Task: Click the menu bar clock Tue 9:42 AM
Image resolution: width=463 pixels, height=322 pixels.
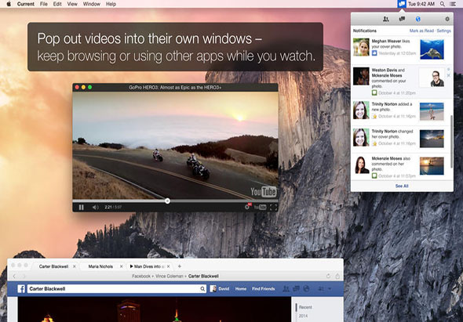Action: (x=421, y=4)
